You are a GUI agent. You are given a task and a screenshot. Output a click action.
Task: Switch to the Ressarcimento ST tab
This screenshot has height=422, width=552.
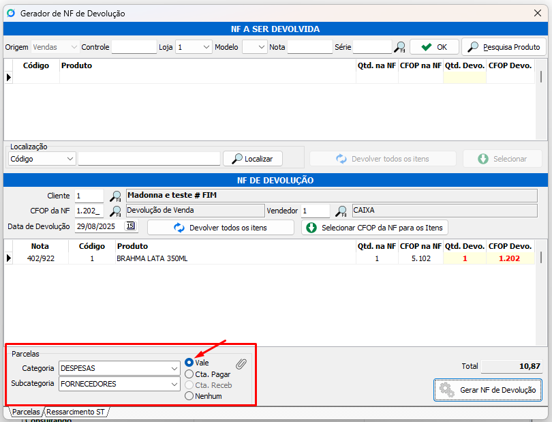click(x=76, y=412)
